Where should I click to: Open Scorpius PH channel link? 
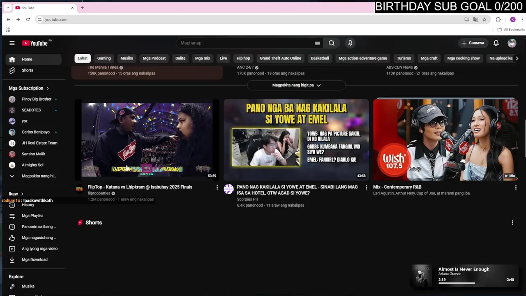pos(247,199)
